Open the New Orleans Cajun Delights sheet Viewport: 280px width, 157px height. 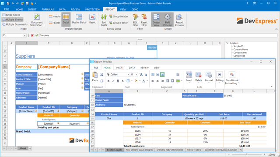139,150
